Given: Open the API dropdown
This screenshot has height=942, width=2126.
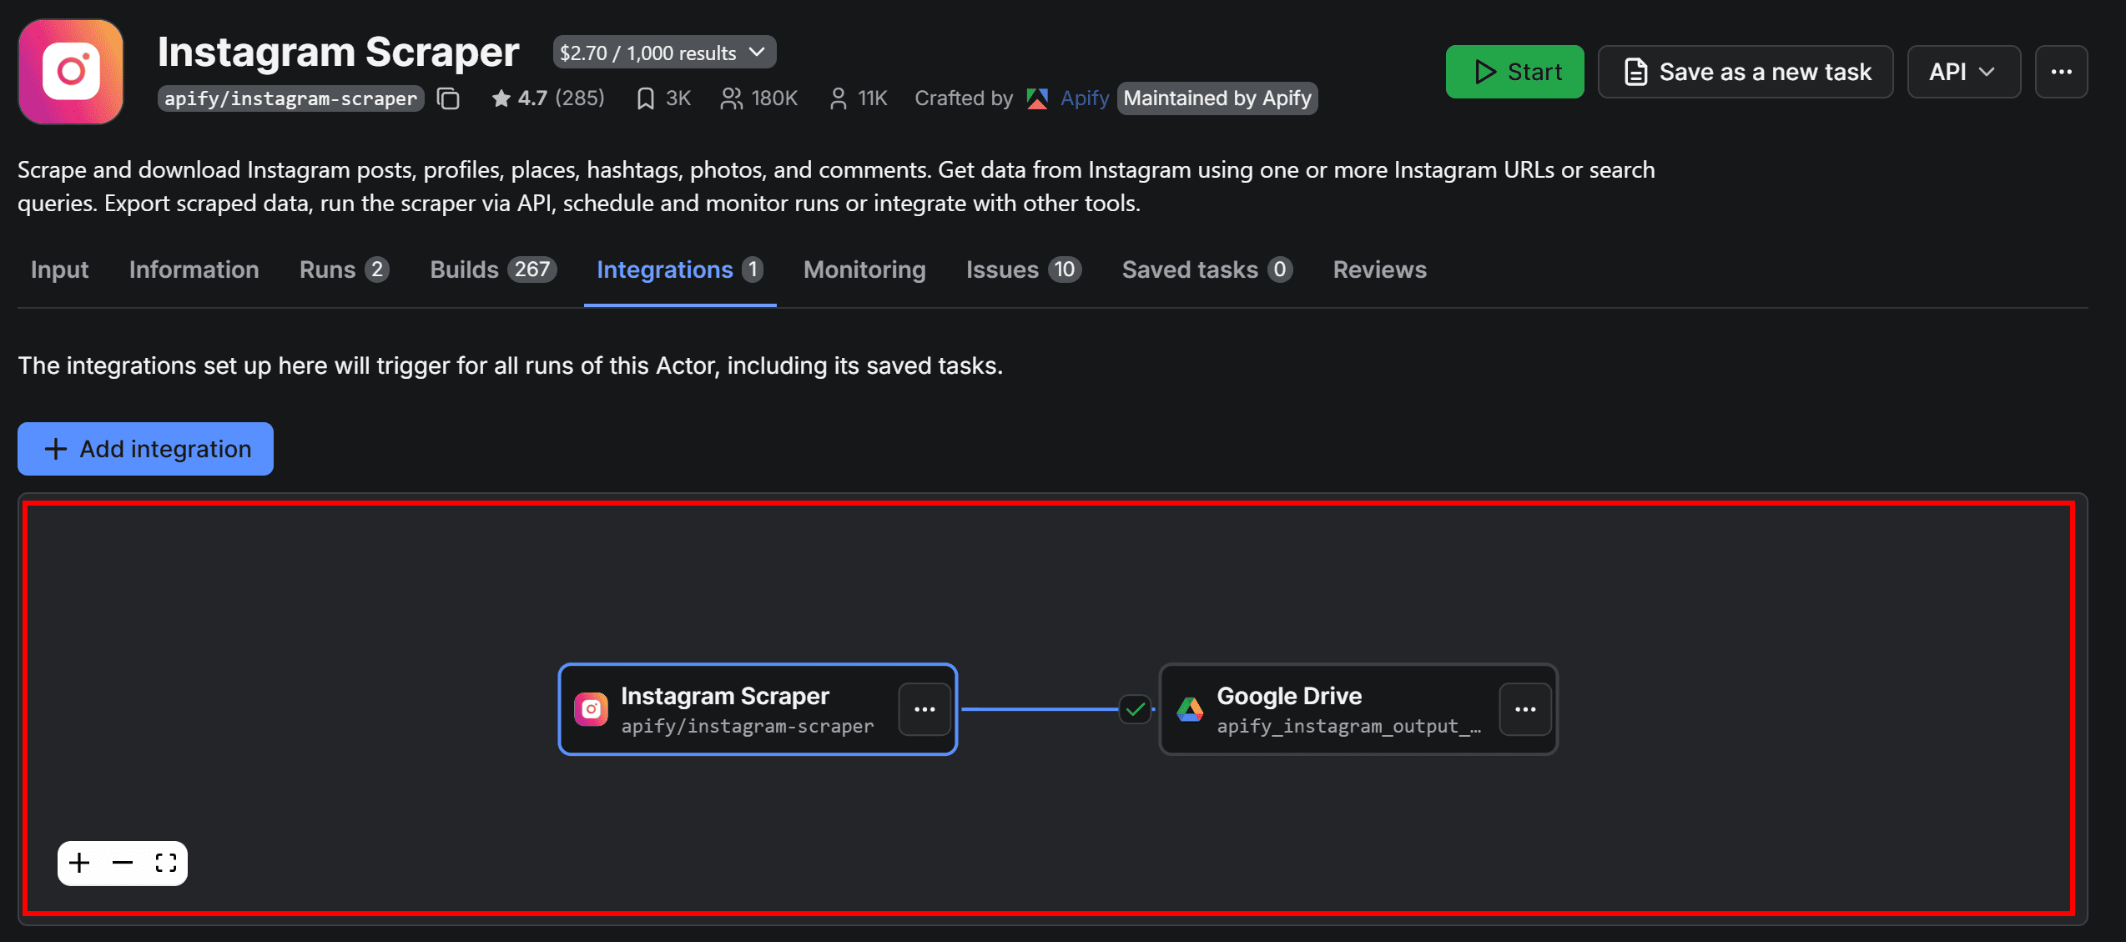Looking at the screenshot, I should (x=1963, y=71).
